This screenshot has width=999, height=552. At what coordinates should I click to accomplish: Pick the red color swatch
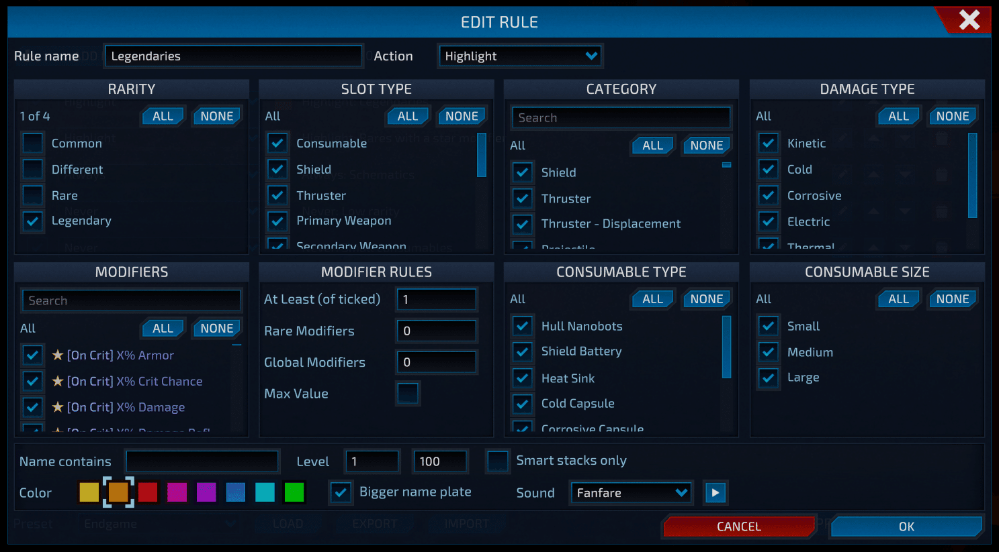(148, 492)
